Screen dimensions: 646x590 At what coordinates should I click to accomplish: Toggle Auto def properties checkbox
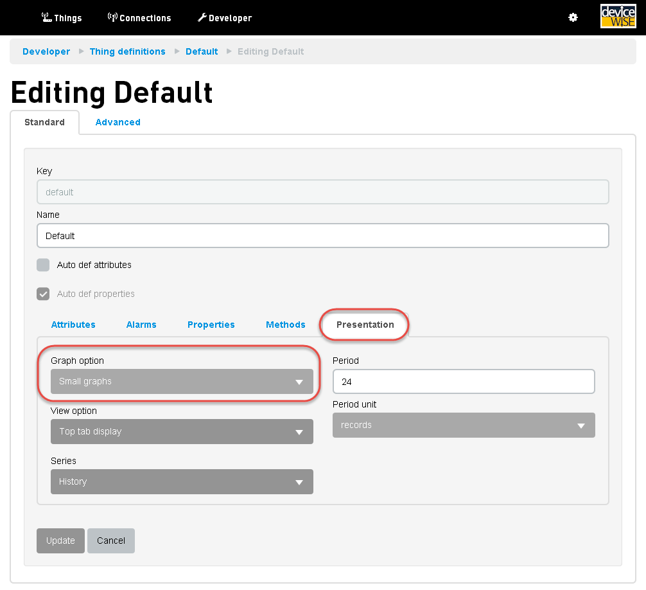[x=43, y=294]
